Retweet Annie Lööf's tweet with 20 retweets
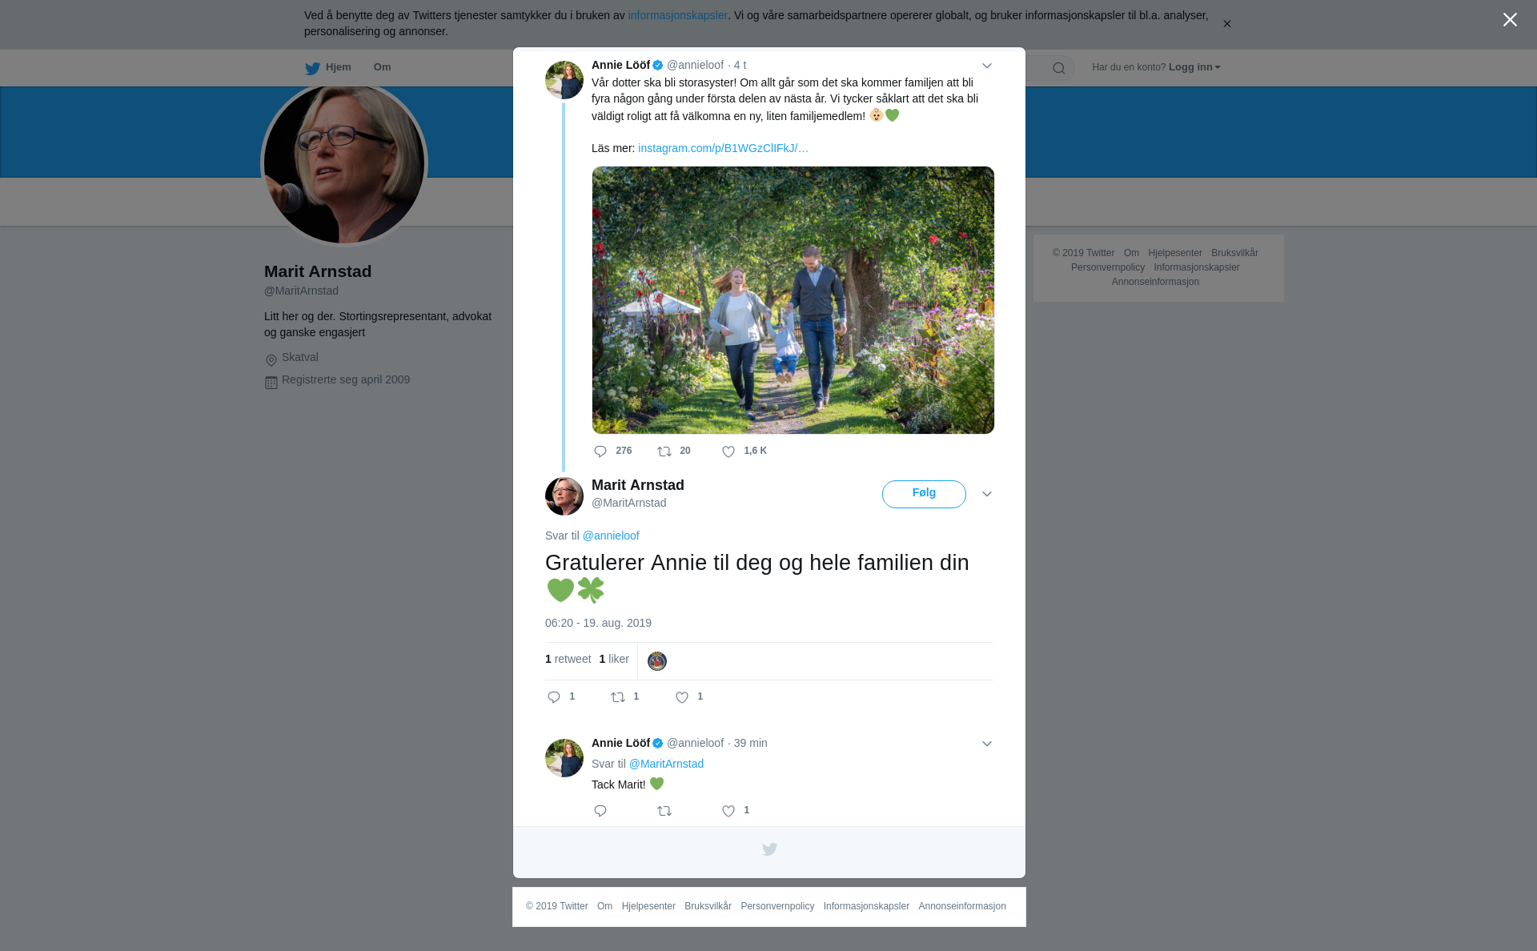The height and width of the screenshot is (951, 1537). [x=664, y=451]
